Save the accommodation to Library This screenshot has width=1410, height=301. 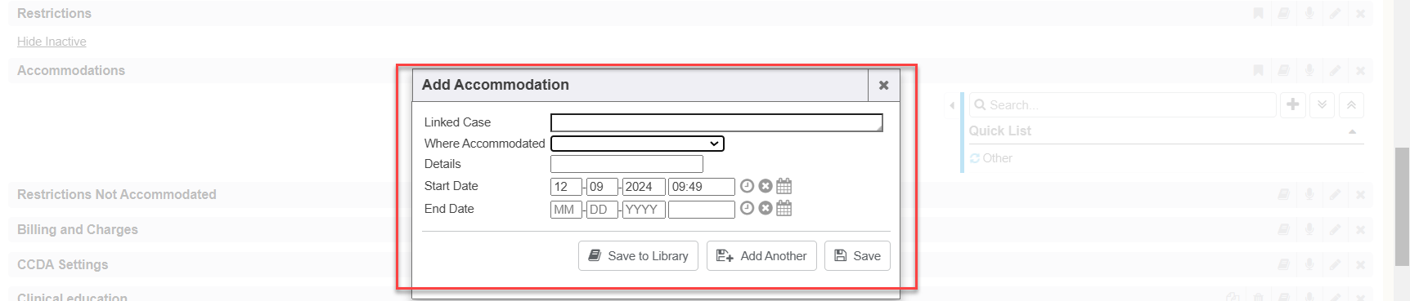(x=638, y=255)
